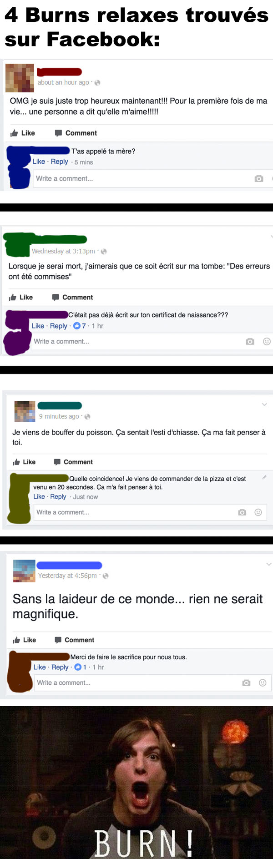The height and width of the screenshot is (859, 273).
Task: Click the globe privacy icon next to 'about an hour ago'
Action: point(97,83)
